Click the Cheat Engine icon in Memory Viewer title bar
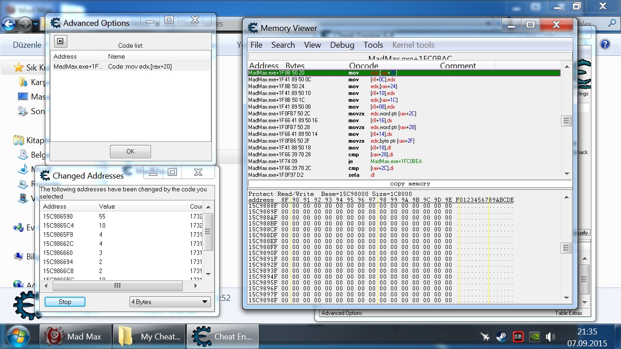Screen dimensions: 621x349 coord(253,28)
